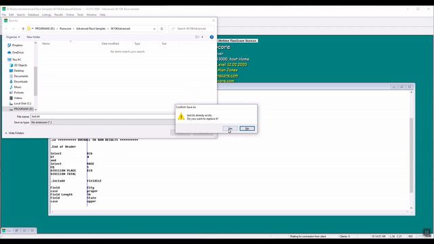Select 5K10KAdvanced breadcrumb segment
This screenshot has width=434, height=244.
coord(120,28)
